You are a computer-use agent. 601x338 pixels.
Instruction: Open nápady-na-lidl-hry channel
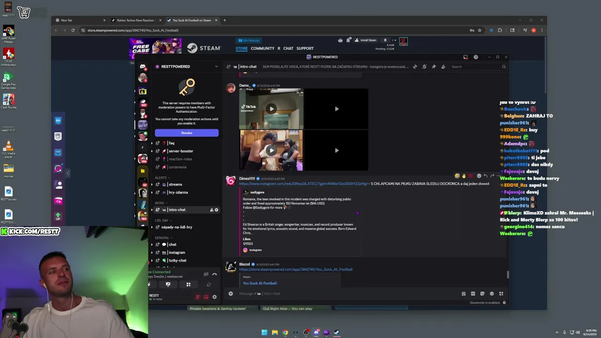click(186, 227)
